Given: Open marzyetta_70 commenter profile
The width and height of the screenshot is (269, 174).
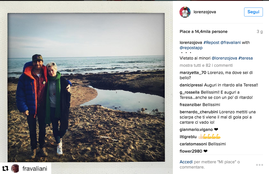Looking at the screenshot, I should click(193, 73).
